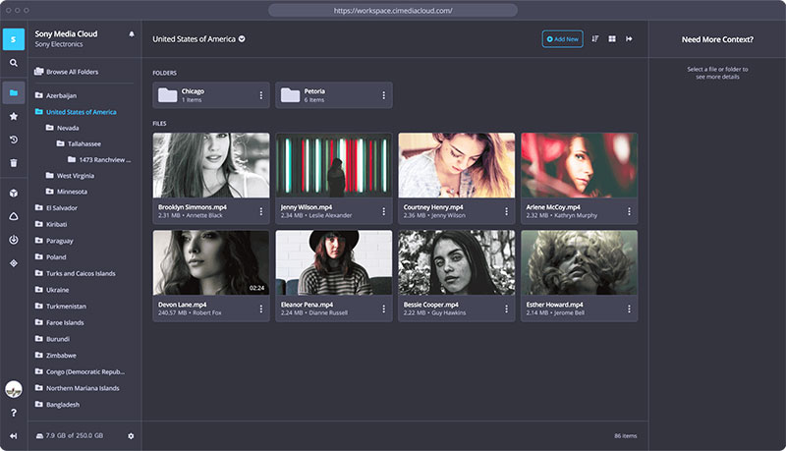Open the search icon in left rail
Viewport: 786px width, 451px height.
pos(14,63)
